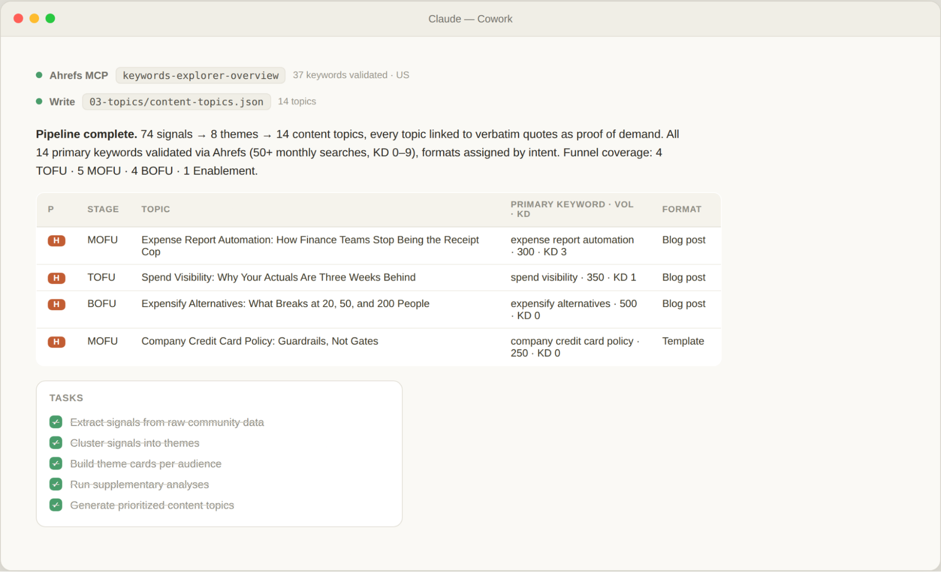Click Blog post format in the Spend Visibility row
Screen dimensions: 941x572
coord(684,277)
